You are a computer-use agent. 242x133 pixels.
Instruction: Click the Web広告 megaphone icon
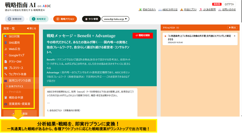(6, 49)
